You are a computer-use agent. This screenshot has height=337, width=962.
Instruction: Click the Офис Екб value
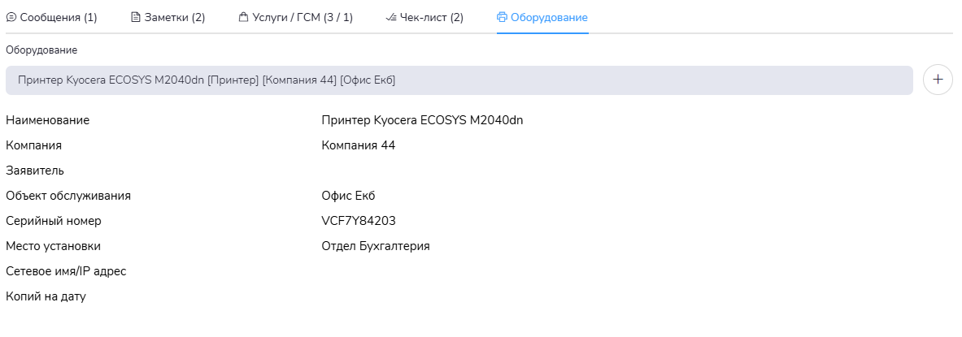(348, 196)
